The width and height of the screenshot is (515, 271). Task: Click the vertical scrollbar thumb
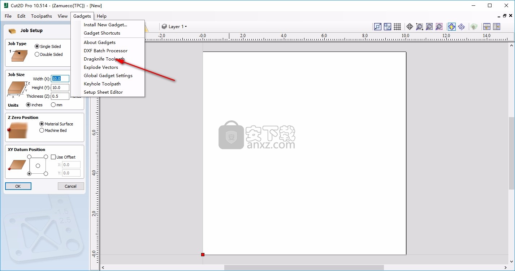click(511, 153)
